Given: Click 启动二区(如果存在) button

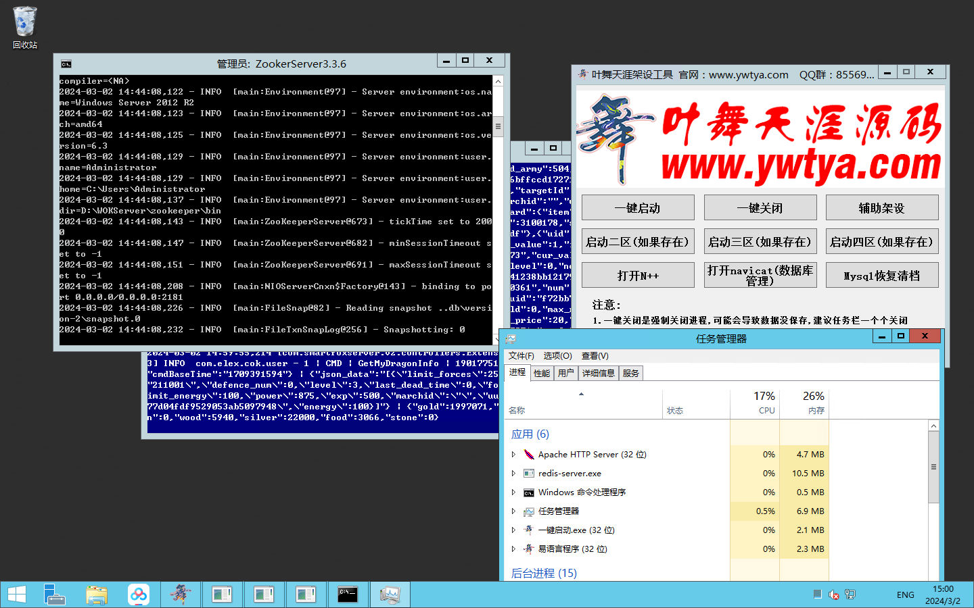Looking at the screenshot, I should click(x=638, y=241).
